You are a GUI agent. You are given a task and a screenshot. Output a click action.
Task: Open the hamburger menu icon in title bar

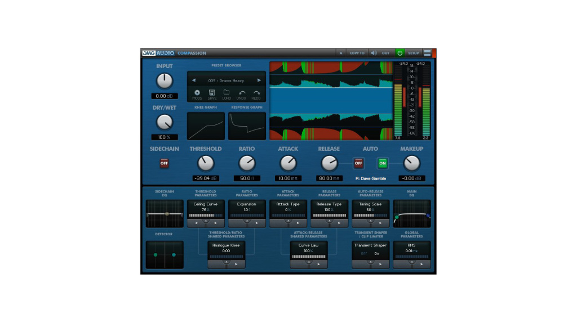pyautogui.click(x=427, y=53)
